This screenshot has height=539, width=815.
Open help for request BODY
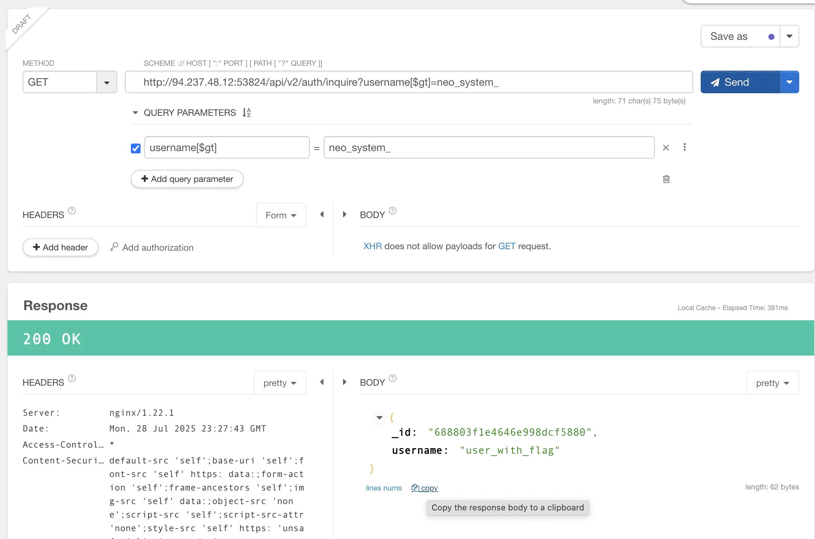click(x=392, y=210)
